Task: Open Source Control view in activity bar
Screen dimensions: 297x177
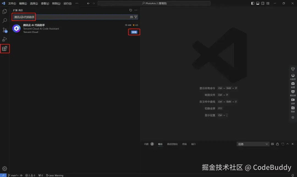Action: click(4, 30)
